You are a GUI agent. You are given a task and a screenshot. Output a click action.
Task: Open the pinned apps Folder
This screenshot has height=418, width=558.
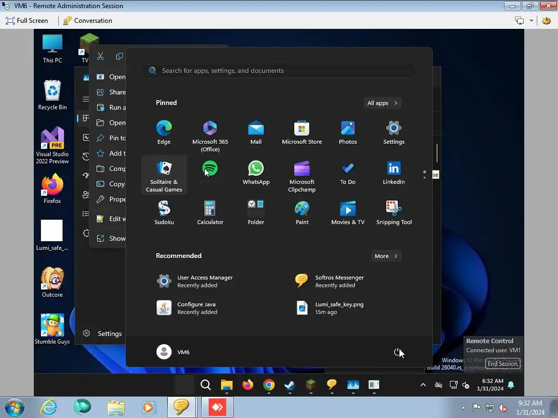256,213
